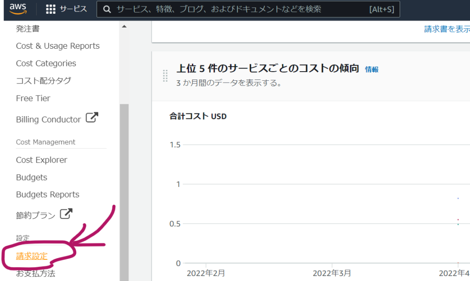The width and height of the screenshot is (470, 281).
Task: Open 節約プラン link
Action: pos(35,215)
